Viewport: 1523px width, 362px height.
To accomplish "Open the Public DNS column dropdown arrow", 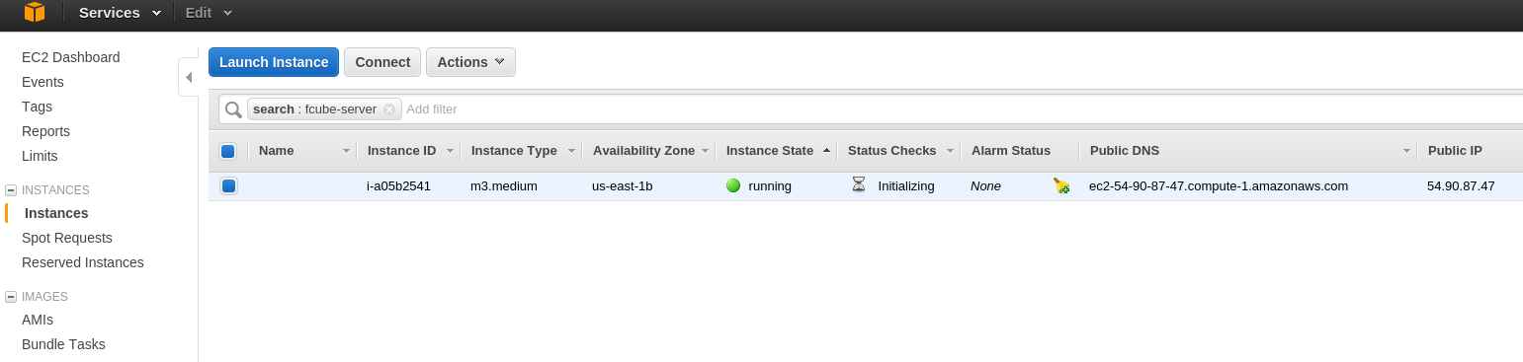I will [x=1406, y=151].
